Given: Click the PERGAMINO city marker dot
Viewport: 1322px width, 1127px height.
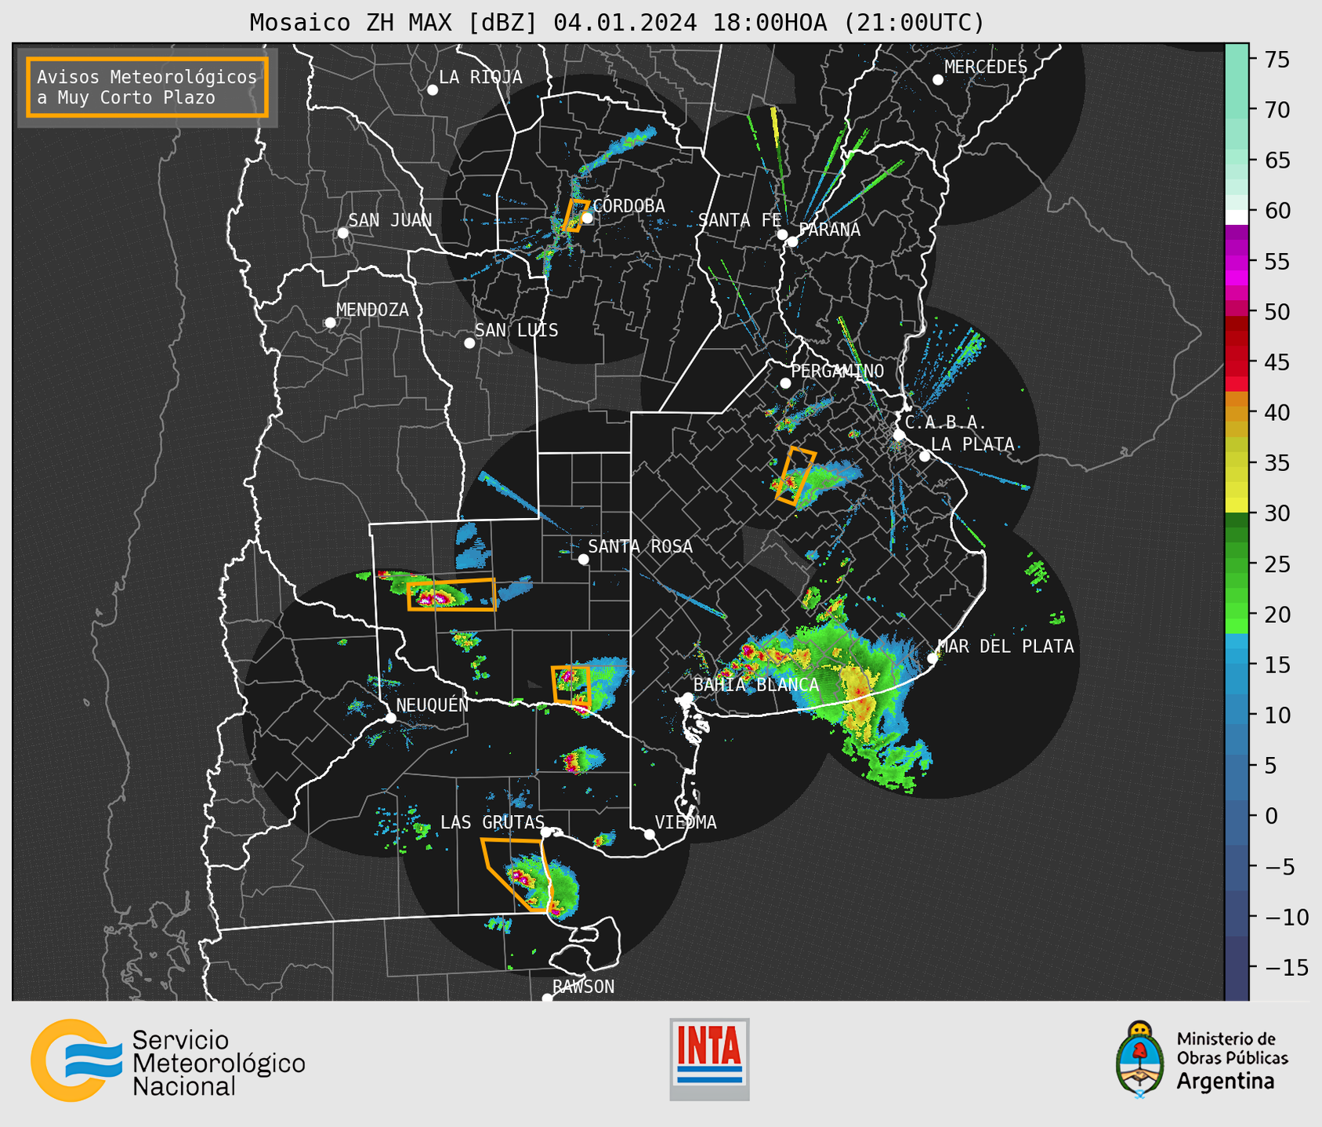Looking at the screenshot, I should point(785,383).
